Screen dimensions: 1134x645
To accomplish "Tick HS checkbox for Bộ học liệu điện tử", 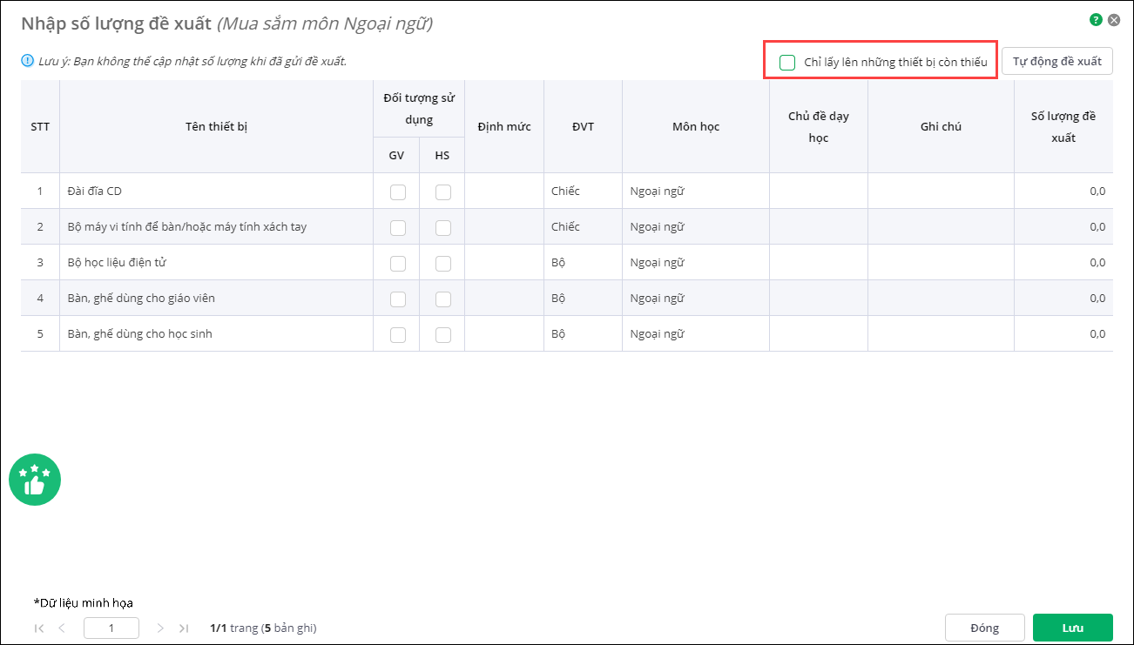I will (443, 263).
